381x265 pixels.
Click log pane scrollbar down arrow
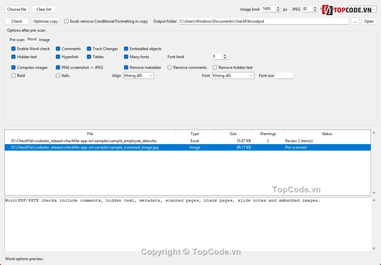(374, 249)
